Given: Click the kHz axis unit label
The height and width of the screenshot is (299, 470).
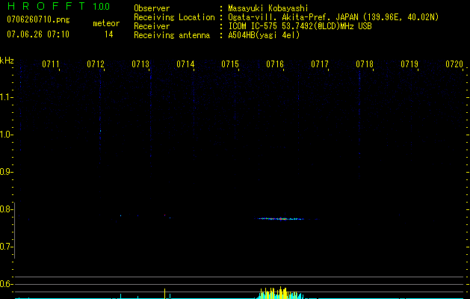Looking at the screenshot, I should 7,61.
